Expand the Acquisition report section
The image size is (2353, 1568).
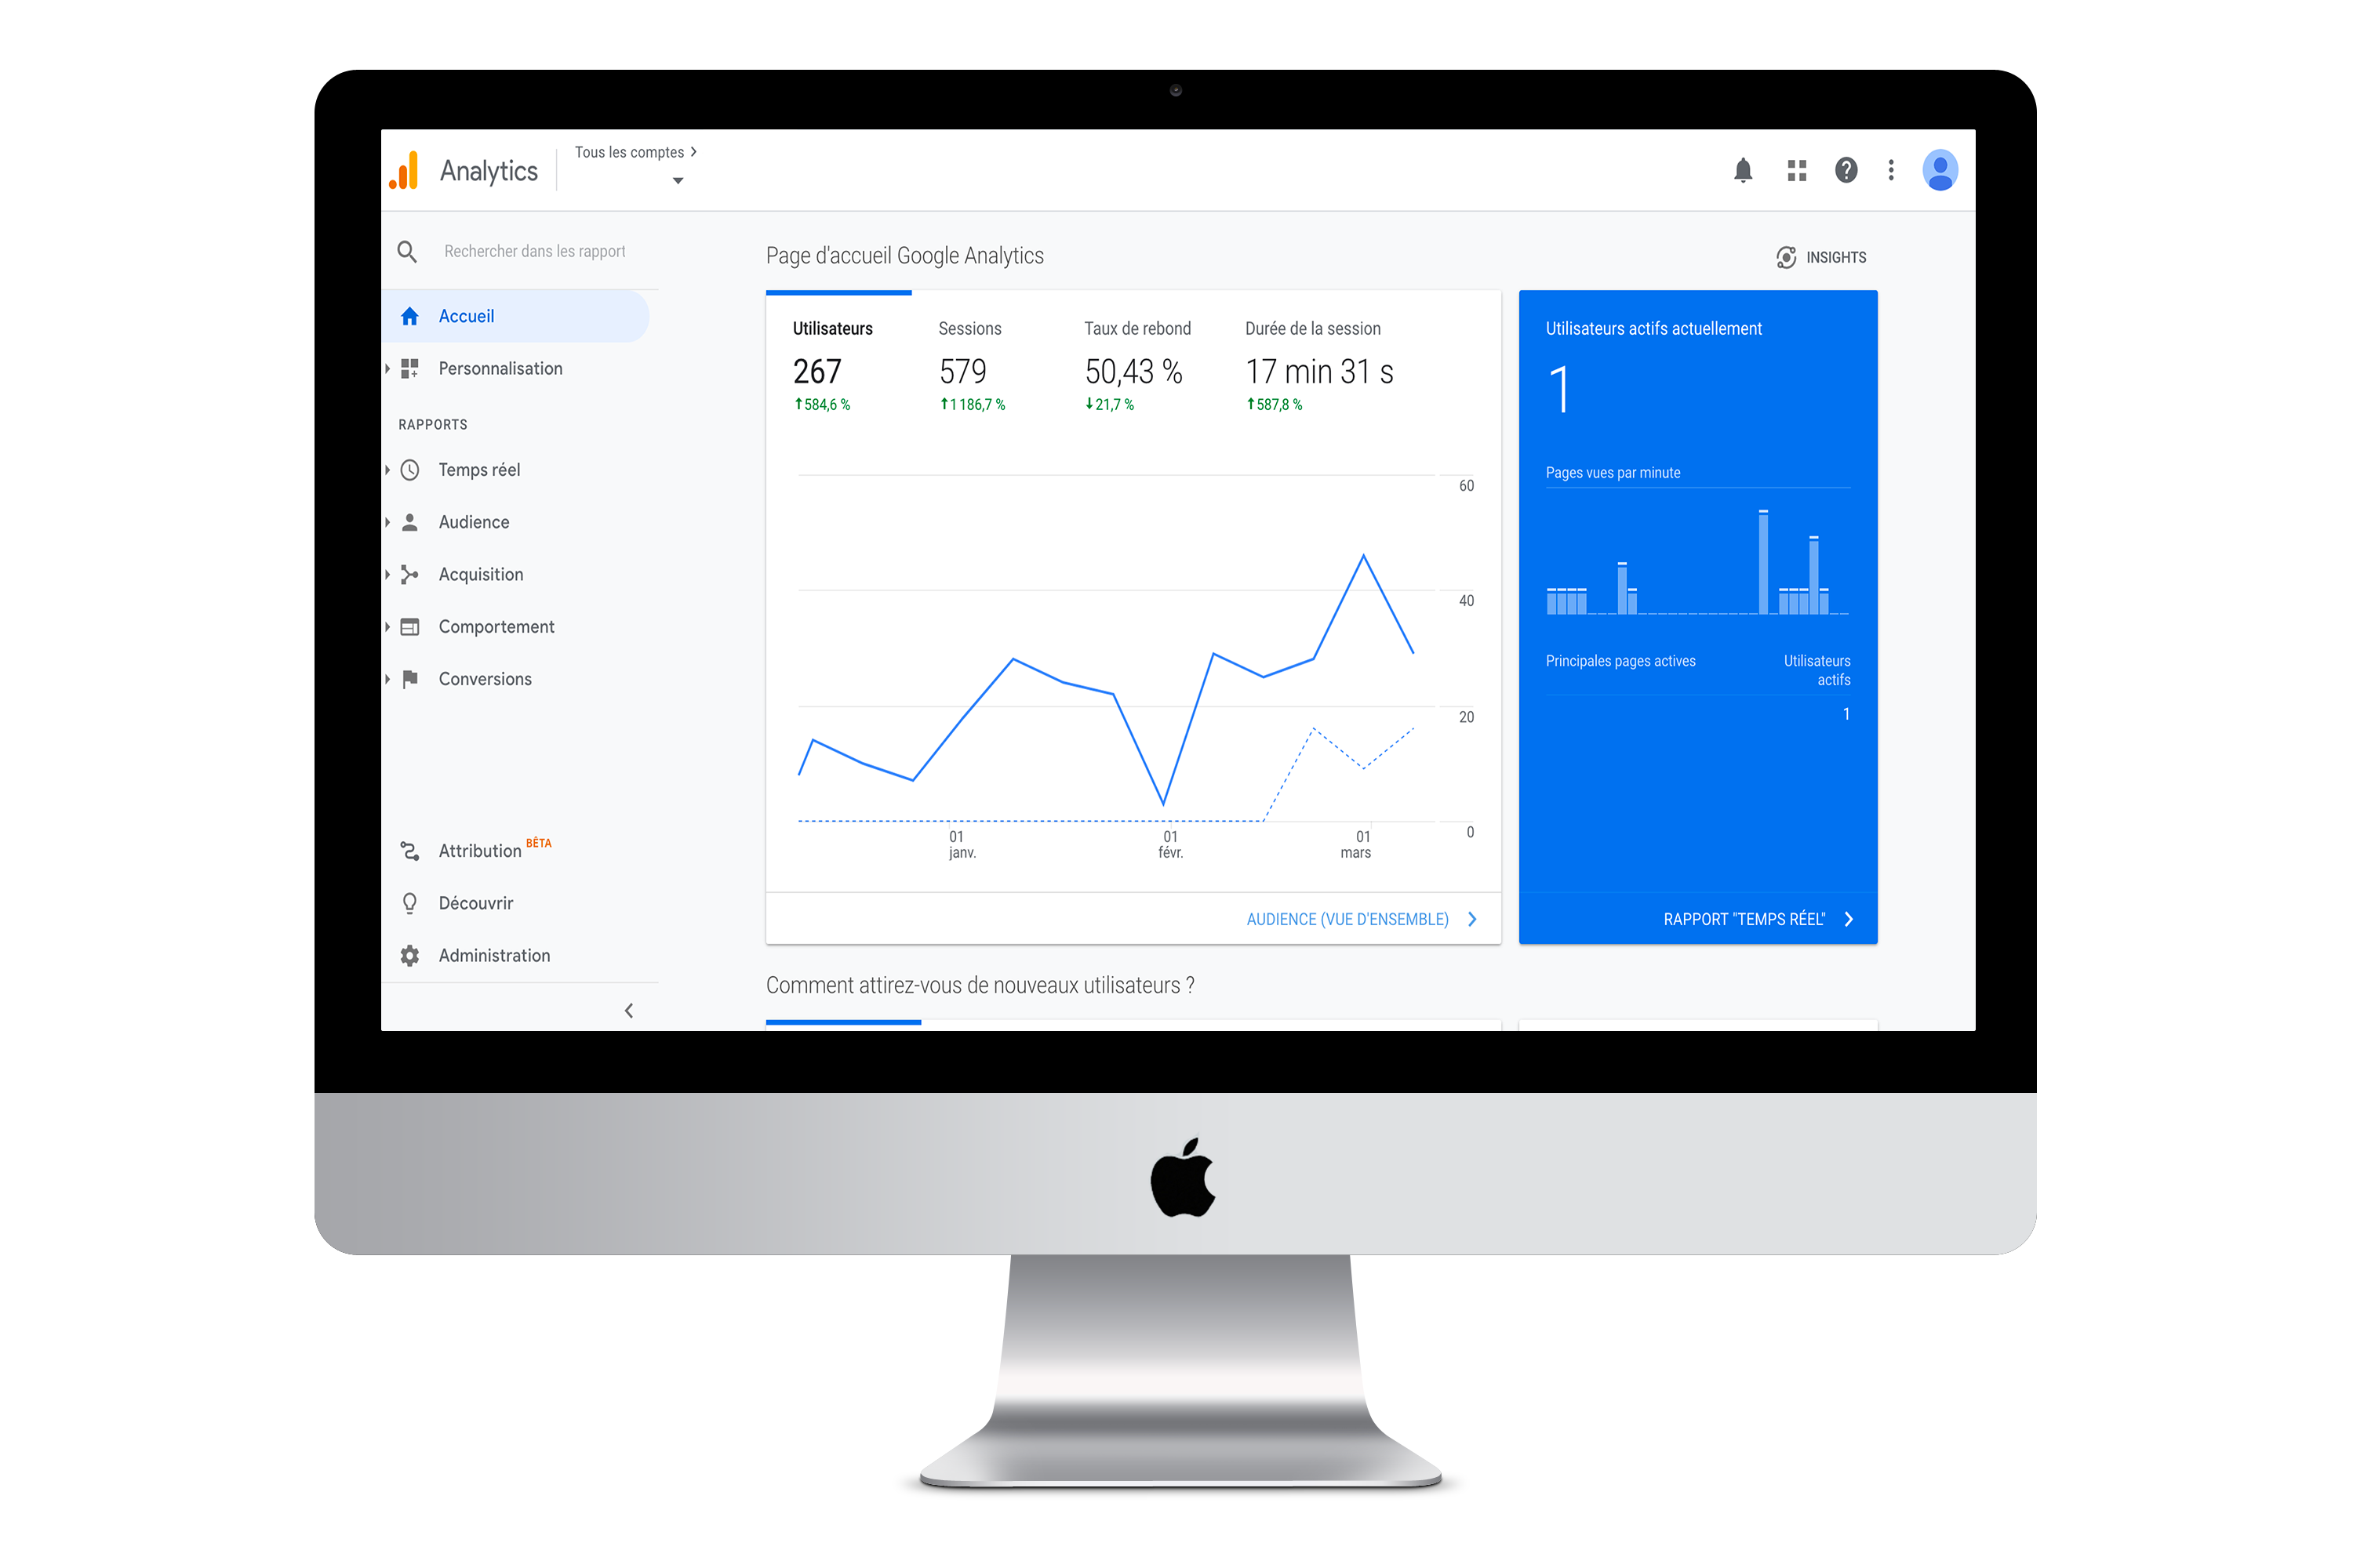482,572
